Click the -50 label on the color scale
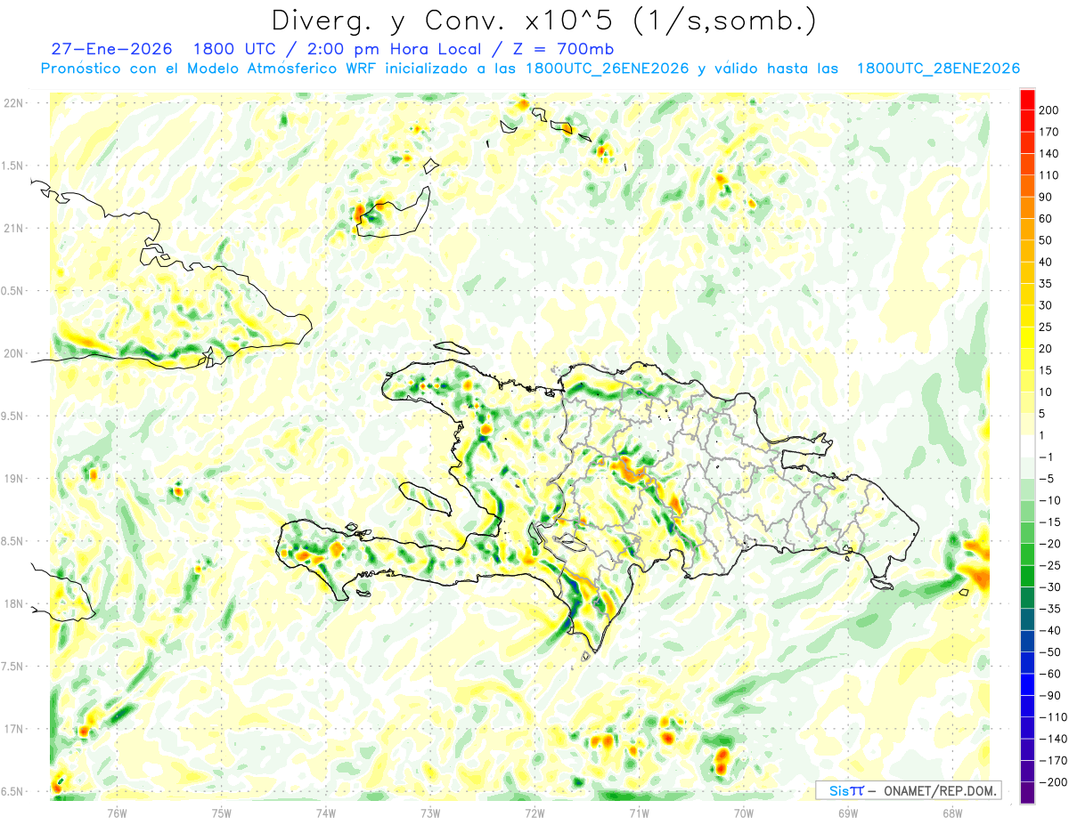Screen dimensions: 1069x825 (1049, 652)
